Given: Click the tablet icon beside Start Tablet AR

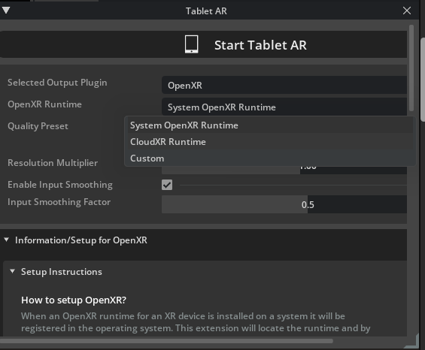Looking at the screenshot, I should point(191,44).
